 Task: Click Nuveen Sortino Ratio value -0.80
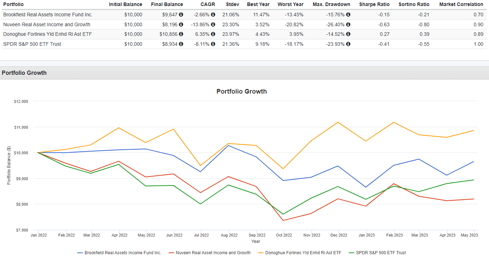tap(423, 24)
